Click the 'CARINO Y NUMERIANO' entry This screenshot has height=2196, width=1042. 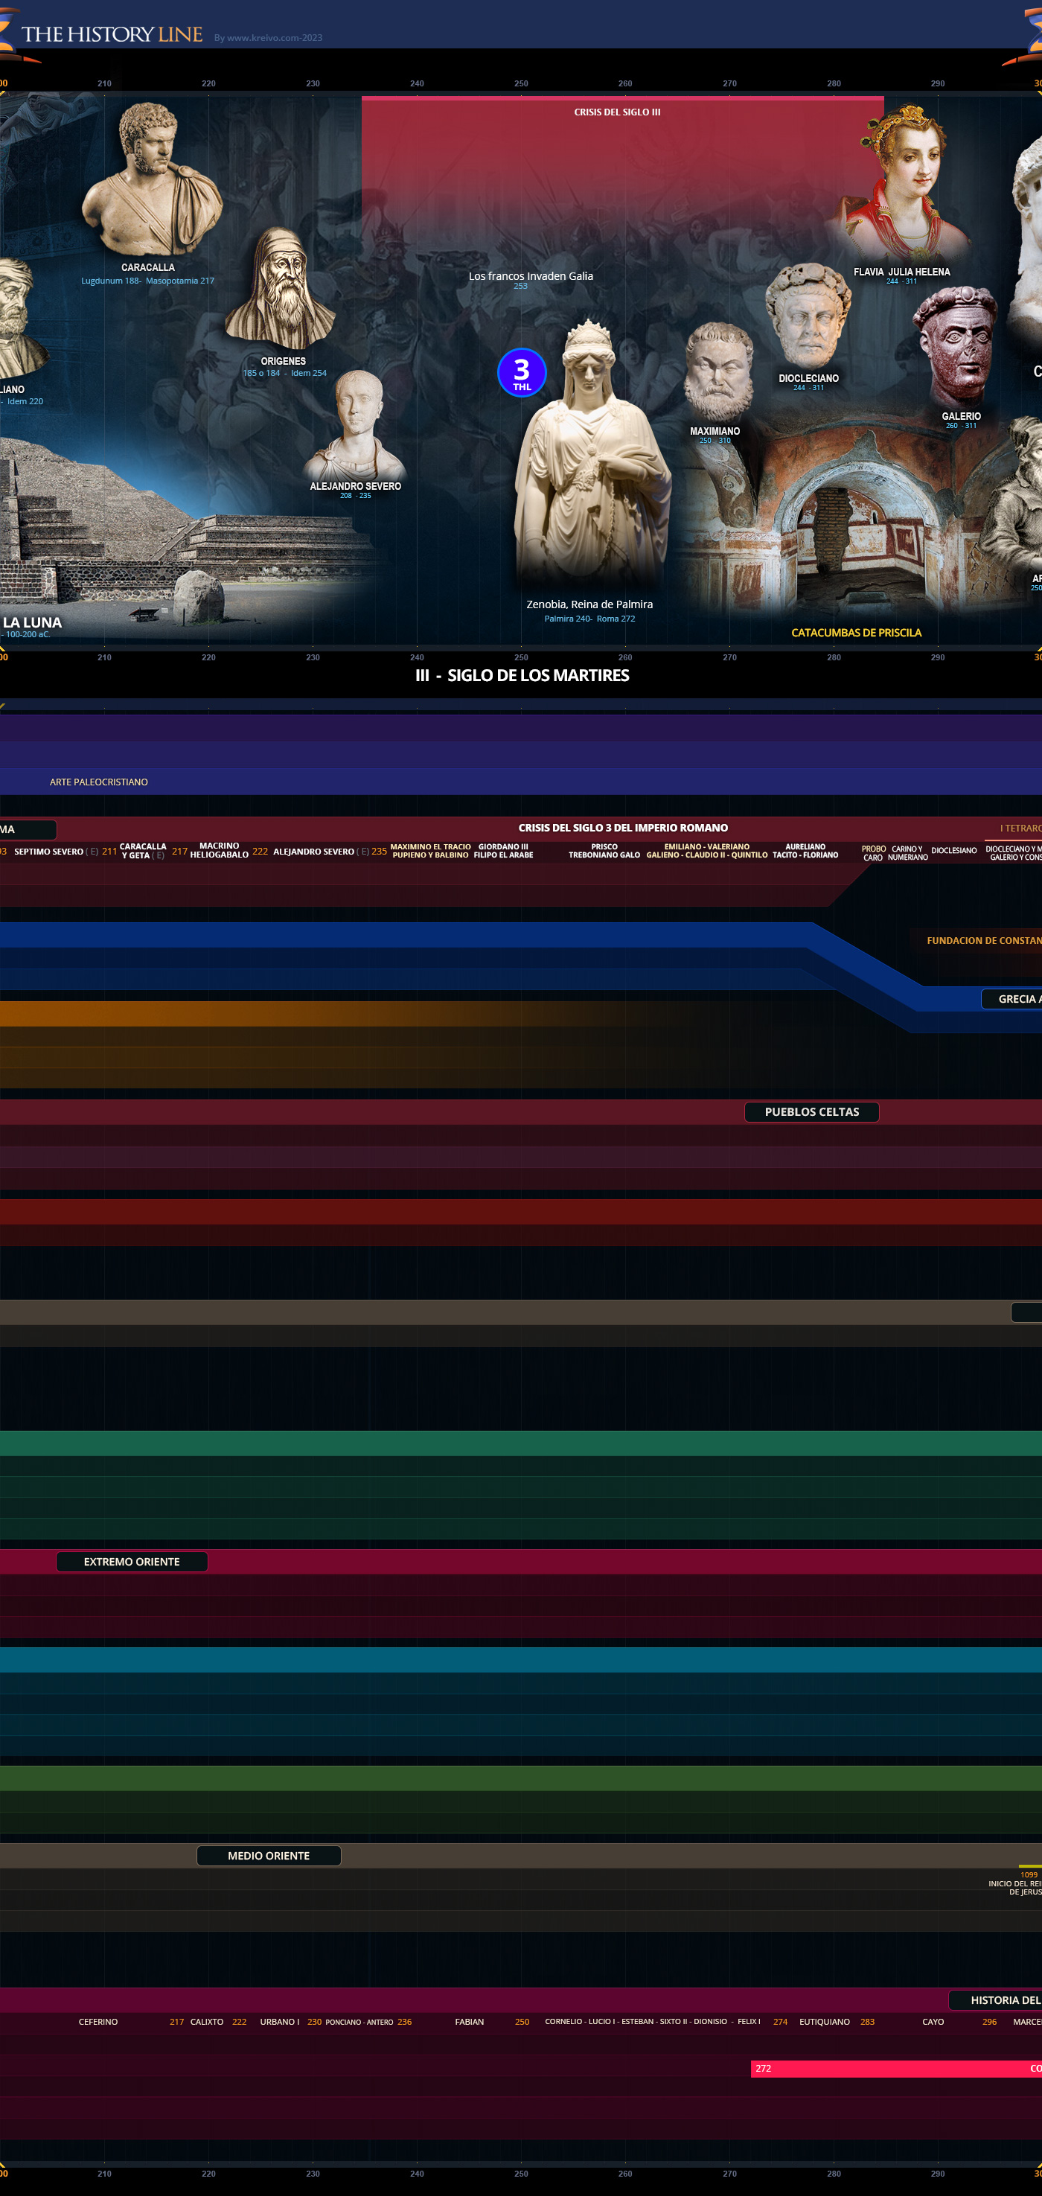pos(907,853)
